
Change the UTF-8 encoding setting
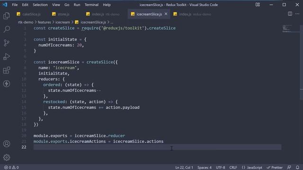220,168
